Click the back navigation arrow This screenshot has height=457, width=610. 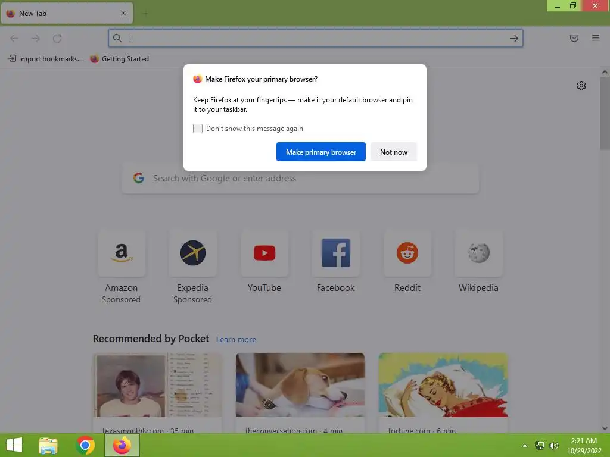click(x=14, y=38)
